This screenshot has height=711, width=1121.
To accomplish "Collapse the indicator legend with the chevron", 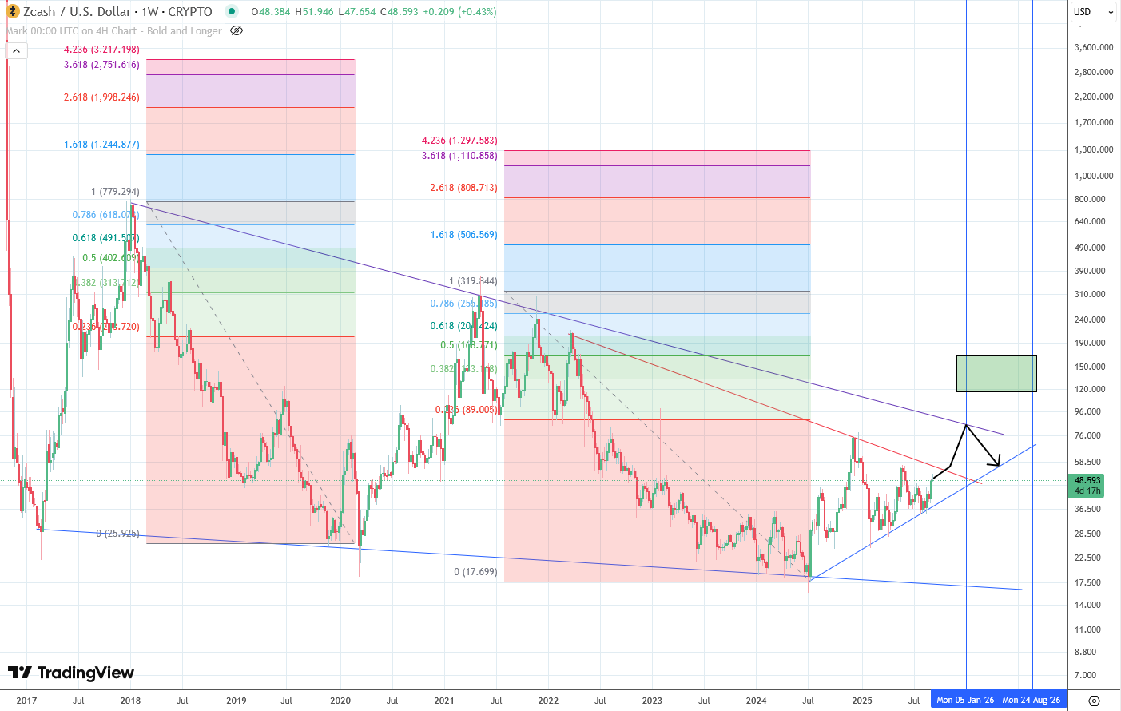I will (x=16, y=51).
